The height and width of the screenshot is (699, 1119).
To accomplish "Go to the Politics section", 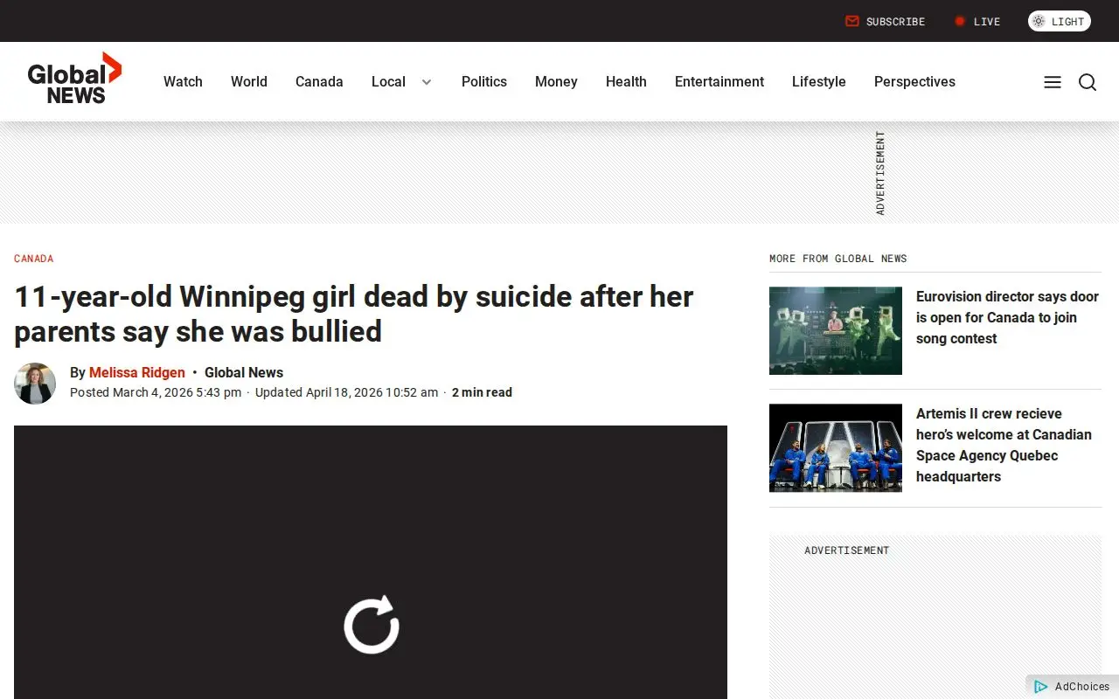I will 484,81.
